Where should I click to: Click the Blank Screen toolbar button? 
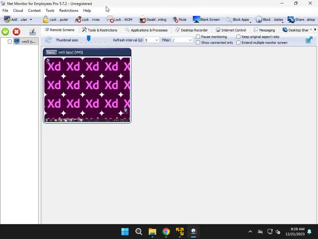point(206,20)
